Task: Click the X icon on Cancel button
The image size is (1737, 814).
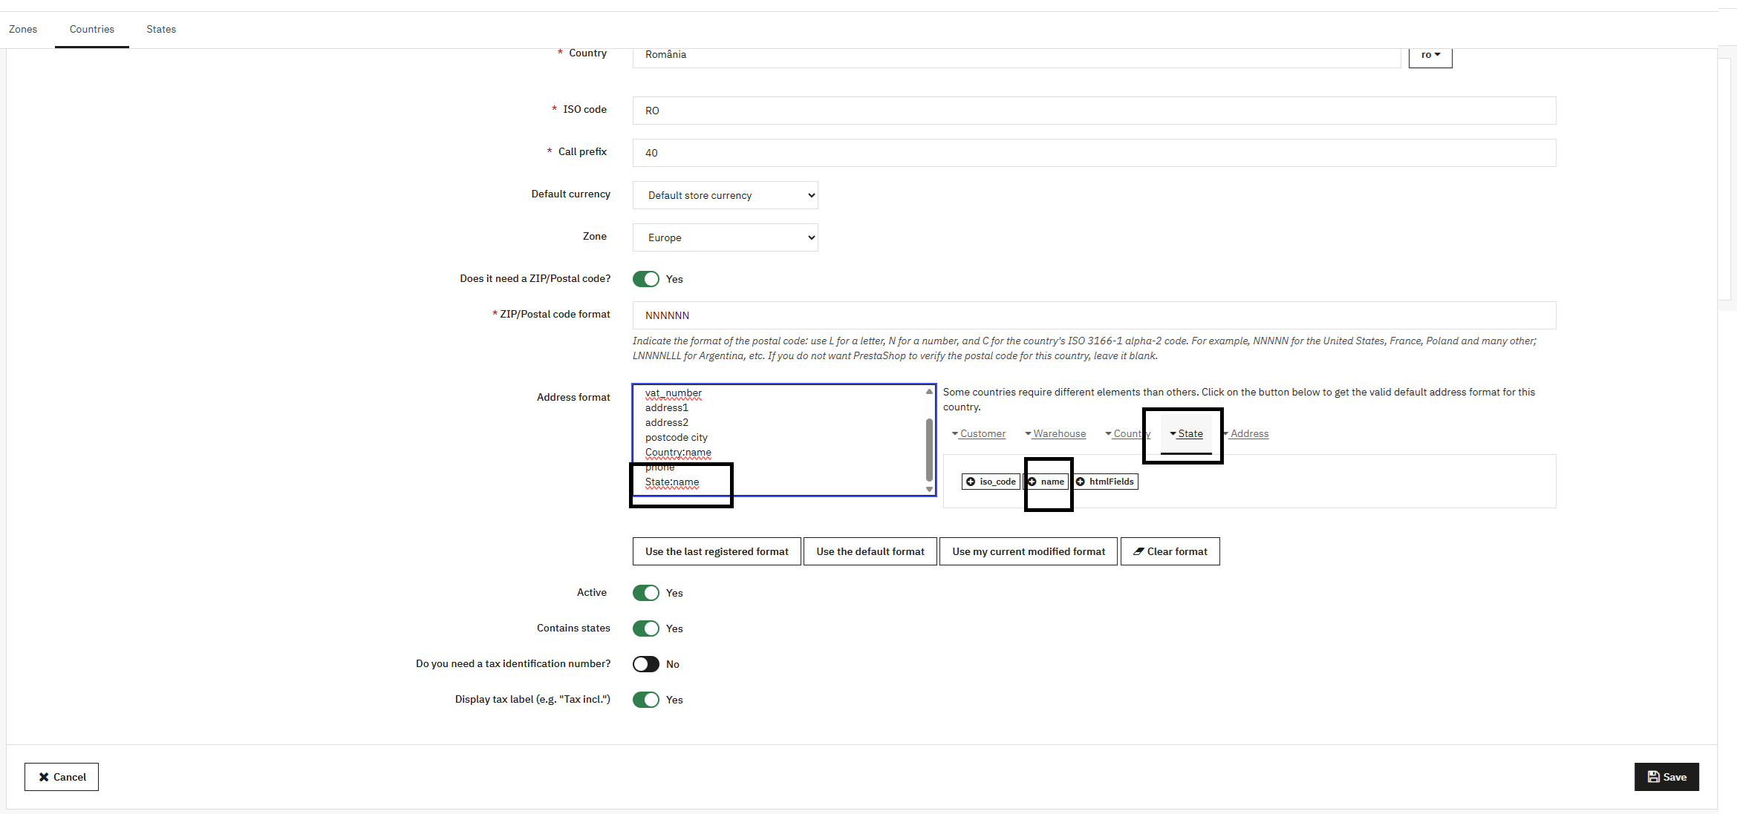Action: click(44, 777)
